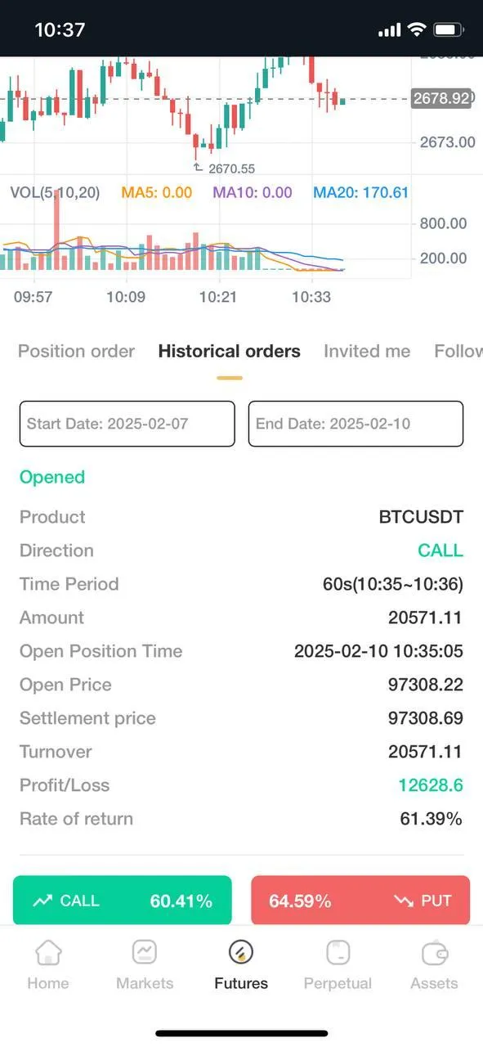
Task: Open the Start Date 2025-02-07 picker
Action: [127, 424]
